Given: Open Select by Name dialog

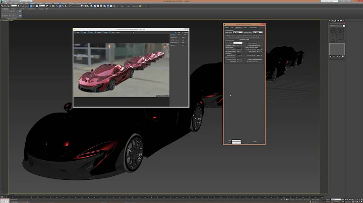Looking at the screenshot, I should tap(22, 6).
